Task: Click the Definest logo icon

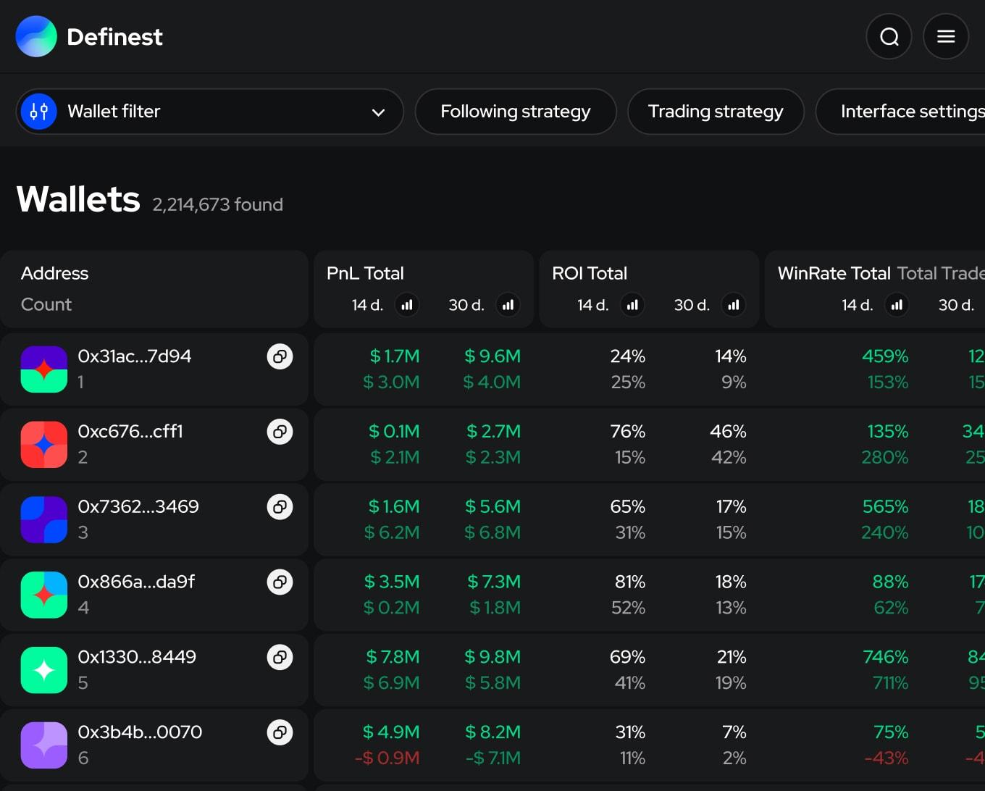Action: (36, 36)
